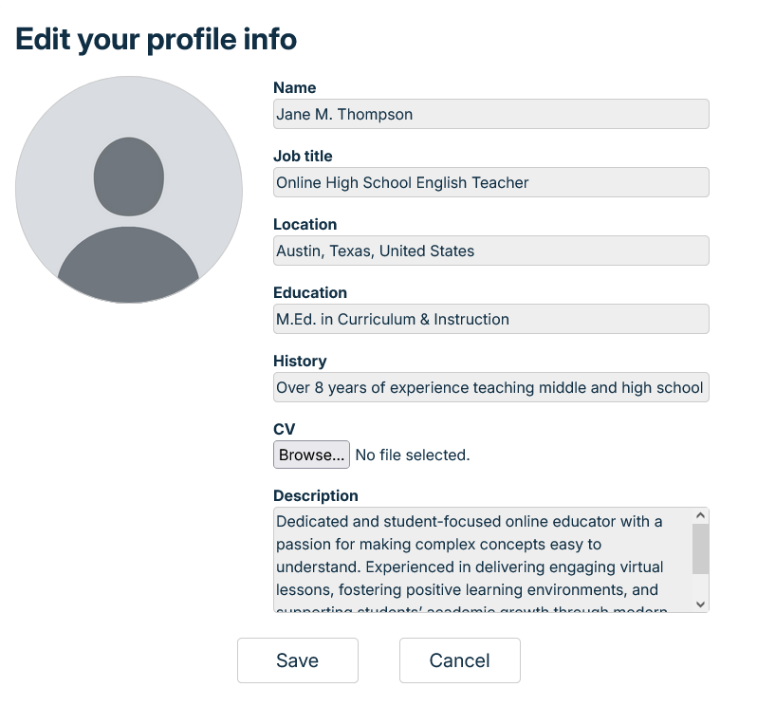Click the Description scrollbar up arrow
The image size is (757, 706).
click(701, 515)
